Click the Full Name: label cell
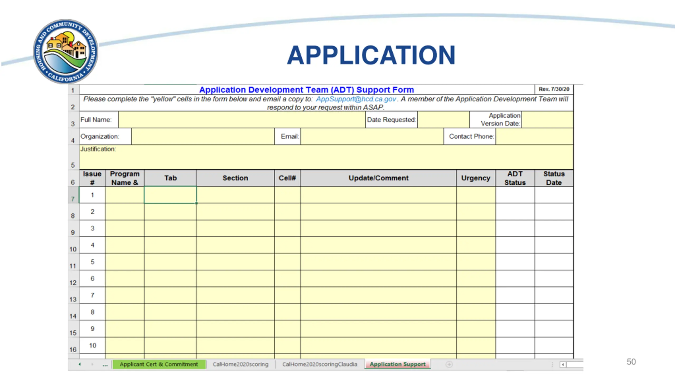675x379 pixels. pos(99,120)
